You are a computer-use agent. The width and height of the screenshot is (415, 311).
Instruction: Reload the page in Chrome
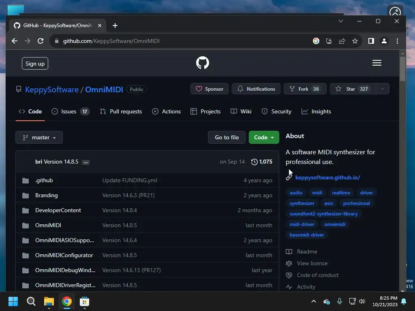41,41
